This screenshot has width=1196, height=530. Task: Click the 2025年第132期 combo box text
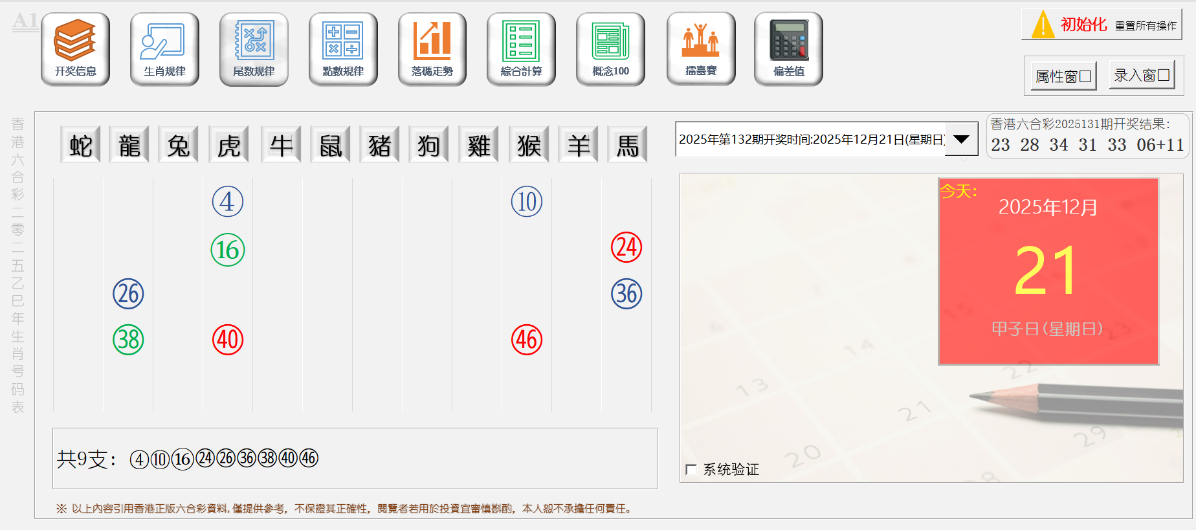click(810, 139)
